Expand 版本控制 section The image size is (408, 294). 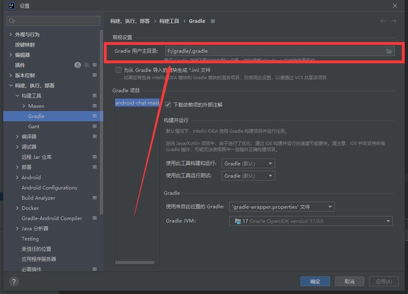coord(11,76)
